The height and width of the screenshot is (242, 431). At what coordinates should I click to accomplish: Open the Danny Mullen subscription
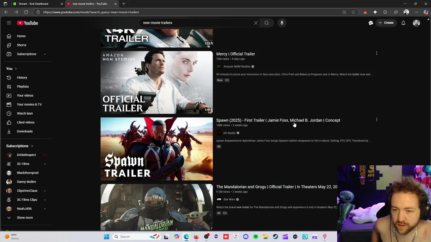pos(27,182)
